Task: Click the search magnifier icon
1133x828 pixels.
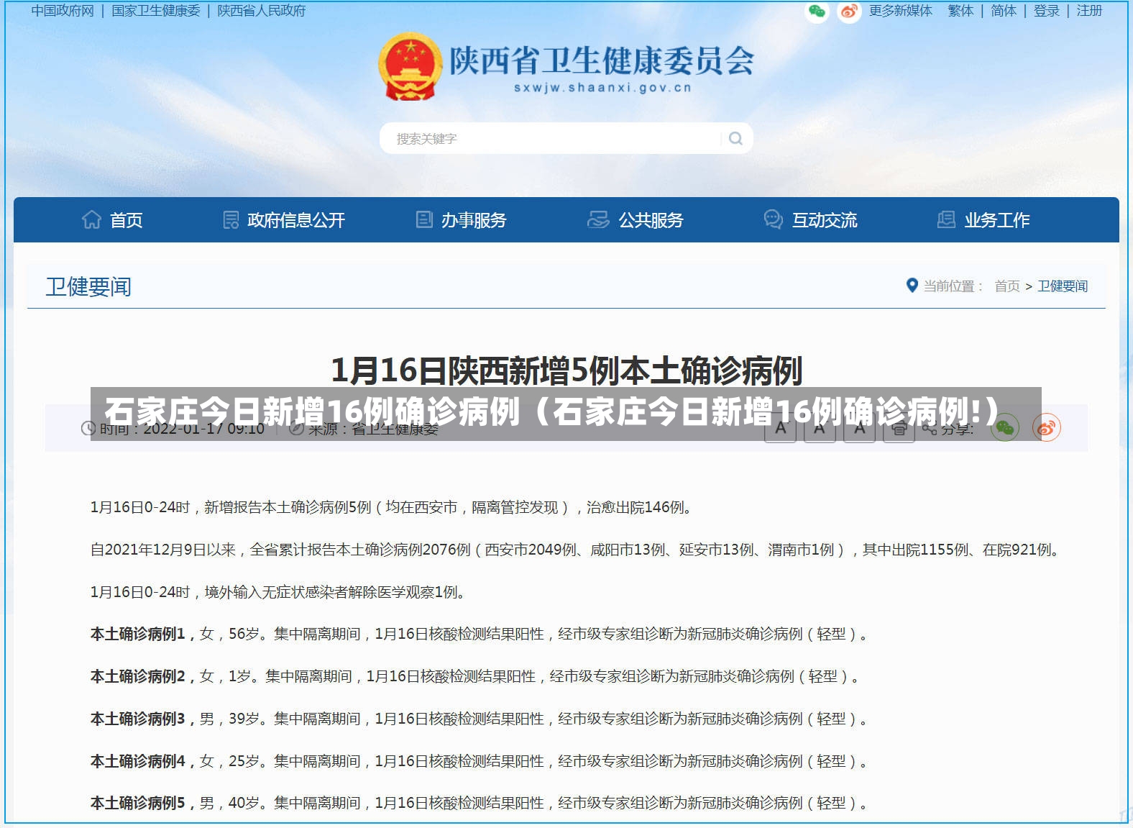Action: (735, 138)
